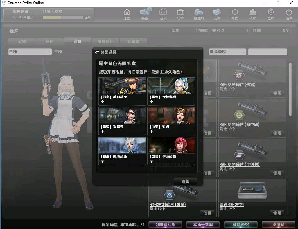Open the 密码箱 button

tap(278, 224)
